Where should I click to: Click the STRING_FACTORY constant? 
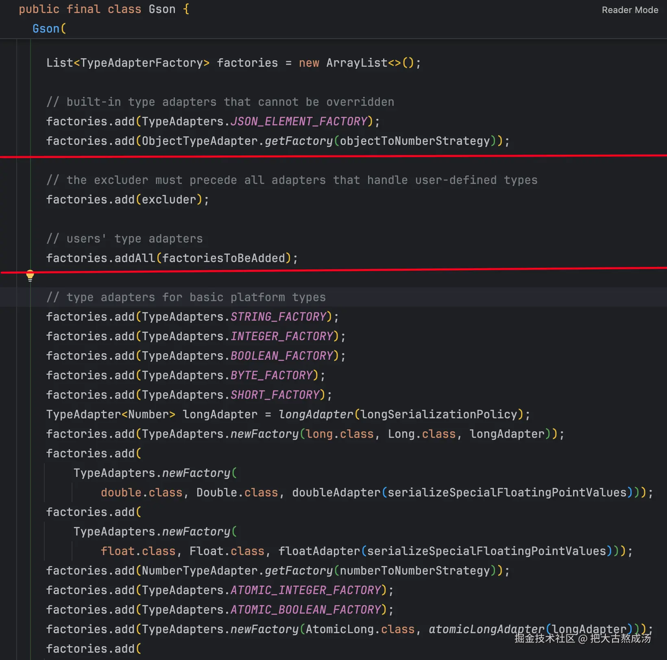coord(279,317)
